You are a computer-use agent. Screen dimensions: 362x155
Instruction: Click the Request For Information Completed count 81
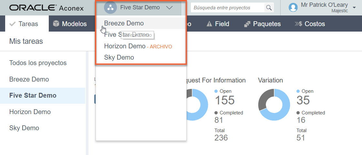219,120
